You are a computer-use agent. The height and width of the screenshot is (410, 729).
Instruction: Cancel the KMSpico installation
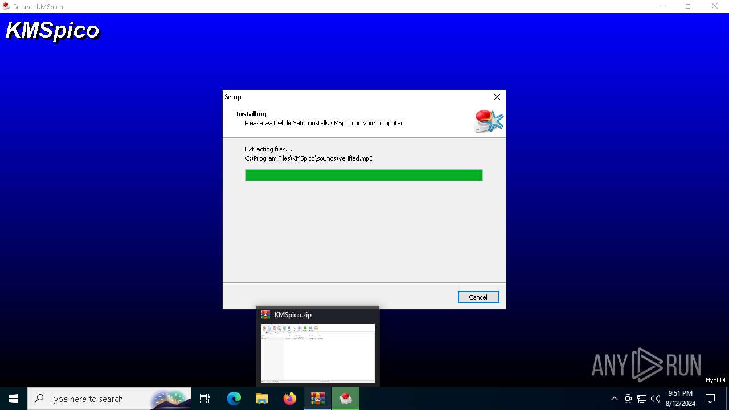pyautogui.click(x=478, y=297)
